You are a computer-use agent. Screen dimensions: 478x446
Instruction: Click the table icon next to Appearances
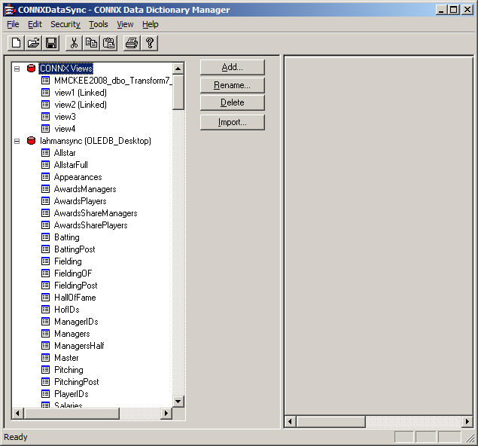pos(45,177)
